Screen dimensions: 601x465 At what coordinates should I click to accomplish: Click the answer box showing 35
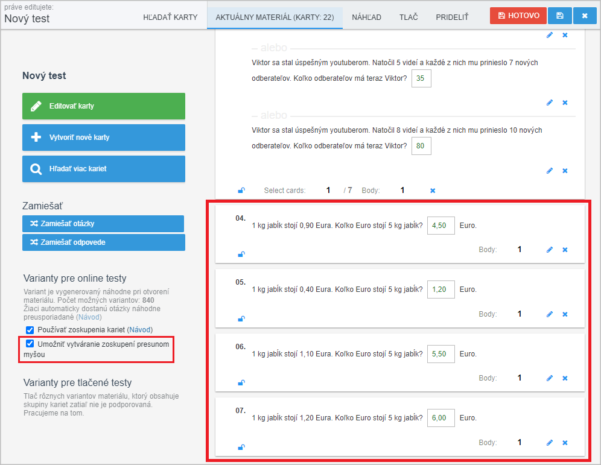[x=421, y=78]
